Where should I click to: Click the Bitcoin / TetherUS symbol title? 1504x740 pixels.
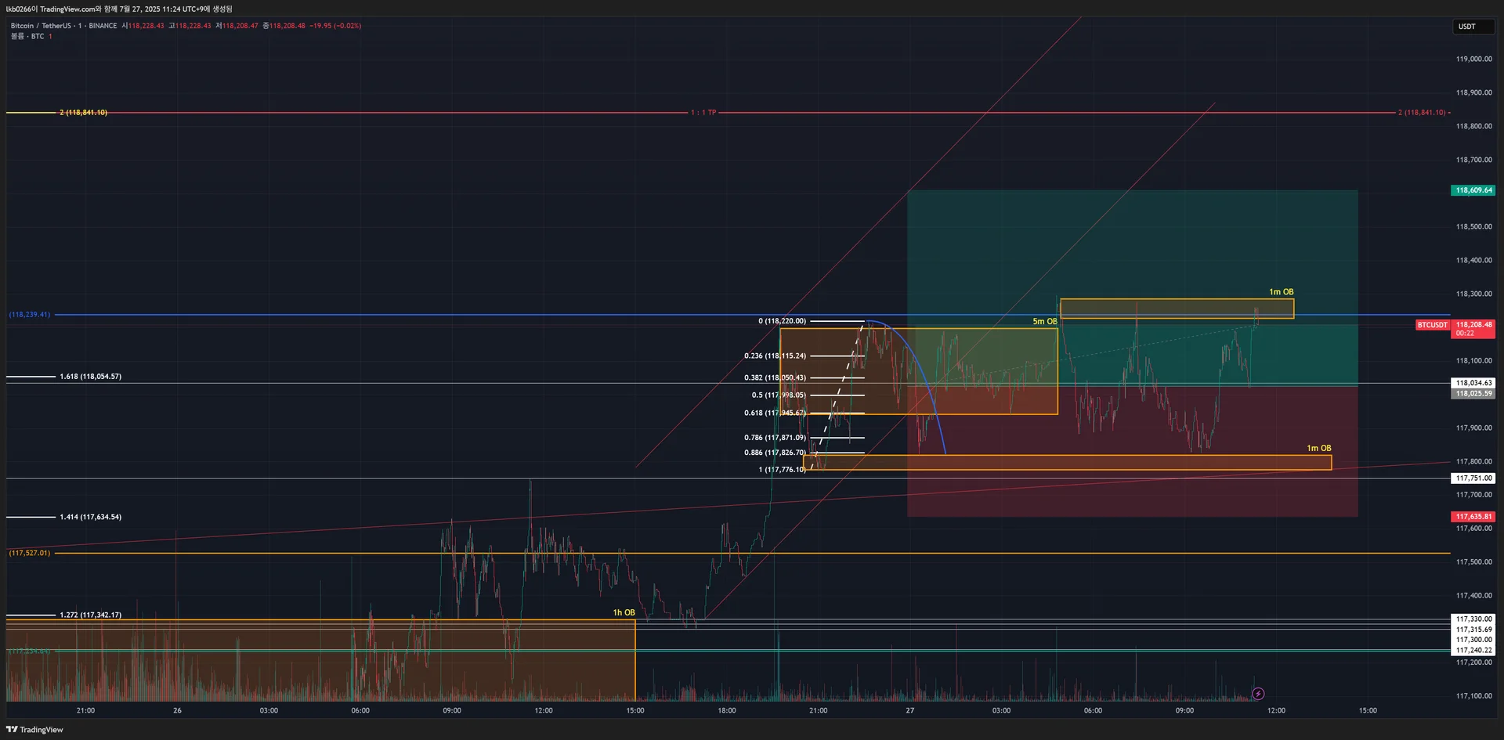41,26
